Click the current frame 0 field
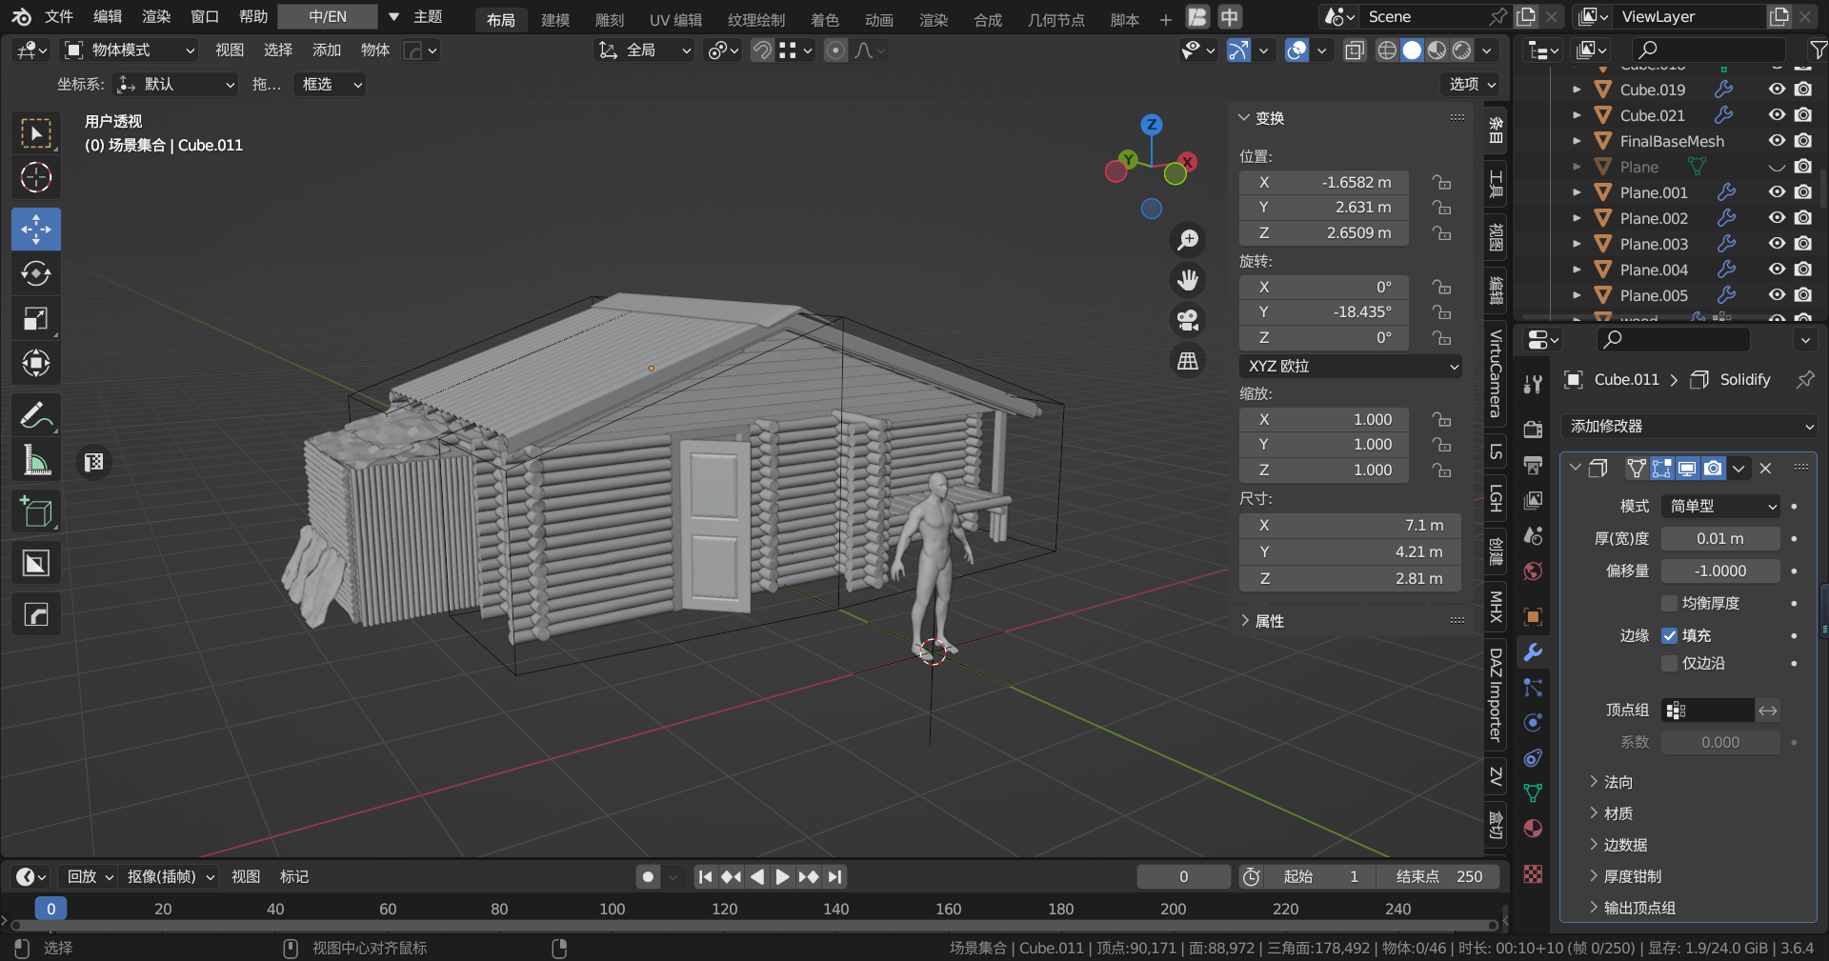The height and width of the screenshot is (961, 1829). (x=1184, y=876)
